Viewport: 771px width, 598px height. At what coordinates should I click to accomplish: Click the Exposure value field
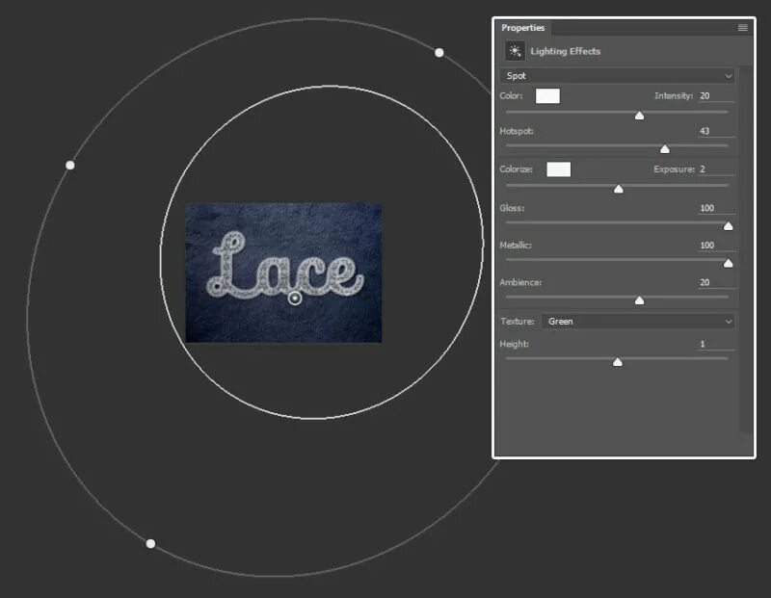[x=716, y=169]
